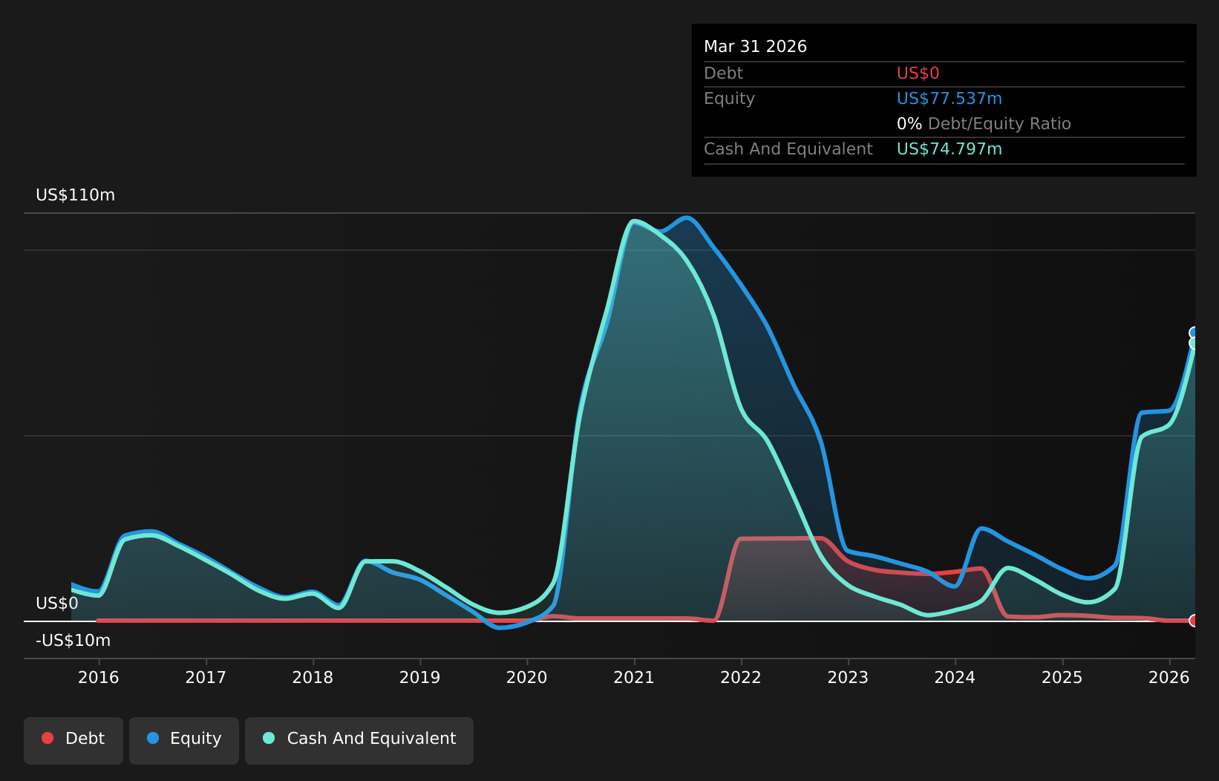Select the red Debt endpoint marker on chart
Screen dimensions: 1219x781
[1194, 621]
